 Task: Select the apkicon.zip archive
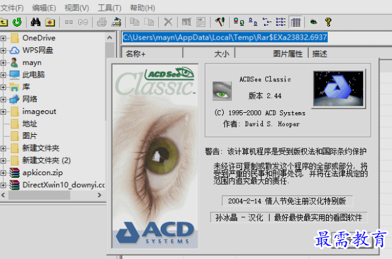pos(42,173)
